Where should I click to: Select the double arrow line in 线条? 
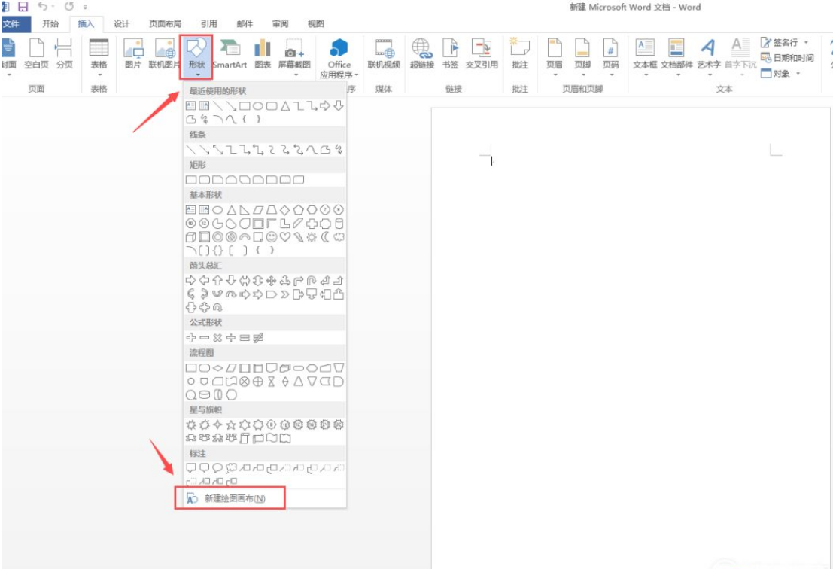(x=217, y=150)
